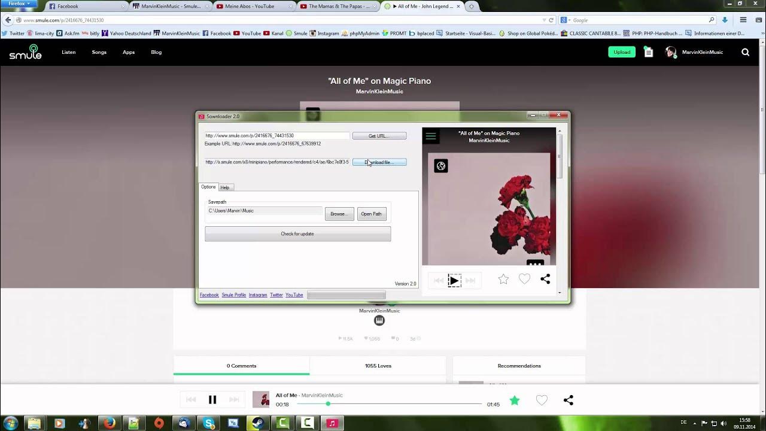The width and height of the screenshot is (766, 431).
Task: Open Skype from the taskbar
Action: (209, 423)
